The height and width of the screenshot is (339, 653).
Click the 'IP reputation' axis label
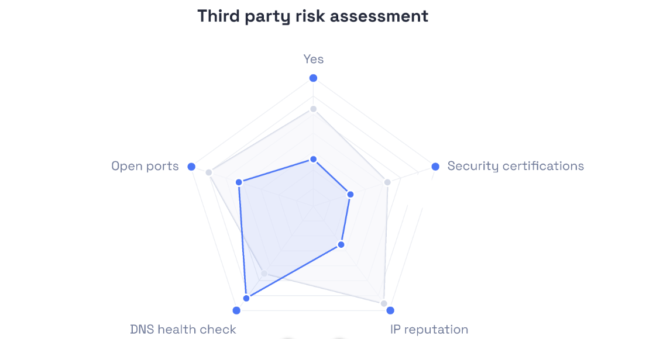(429, 329)
